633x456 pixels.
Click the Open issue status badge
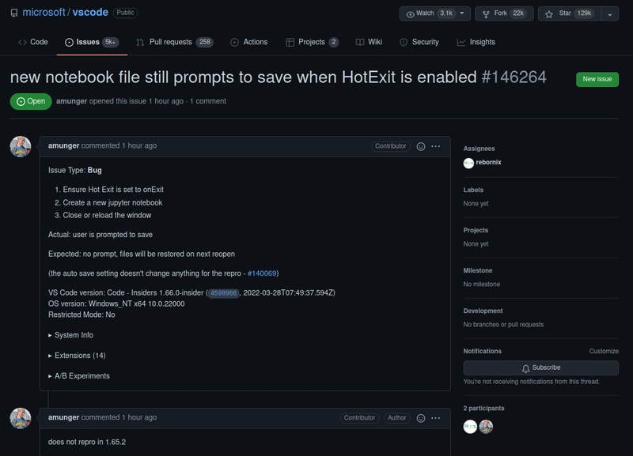31,101
